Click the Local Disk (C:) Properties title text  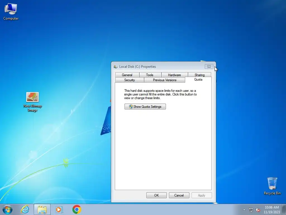click(137, 67)
